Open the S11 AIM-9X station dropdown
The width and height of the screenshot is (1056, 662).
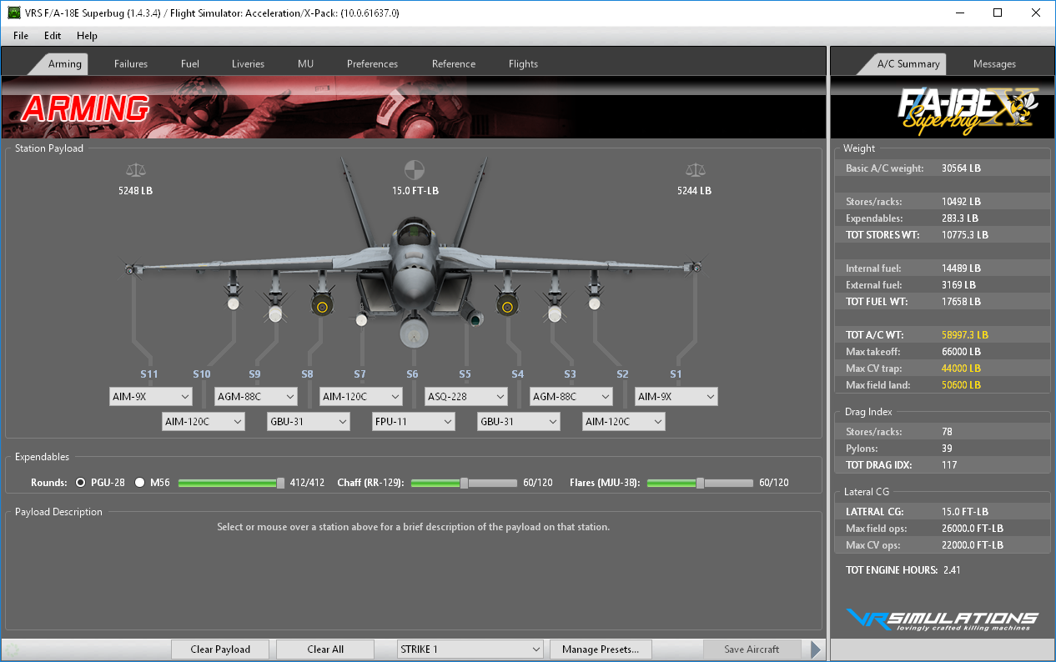pyautogui.click(x=151, y=397)
